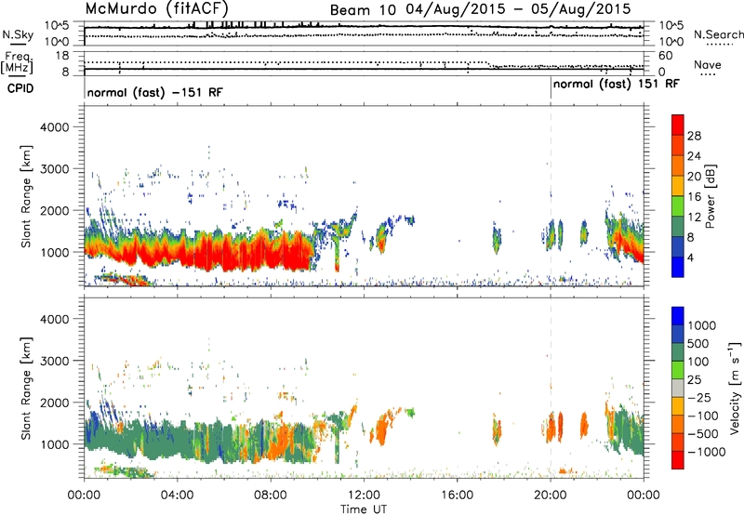Screen dimensions: 744x515
Task: Click the 3000 km tick in velocity panel
Action: [x=54, y=361]
